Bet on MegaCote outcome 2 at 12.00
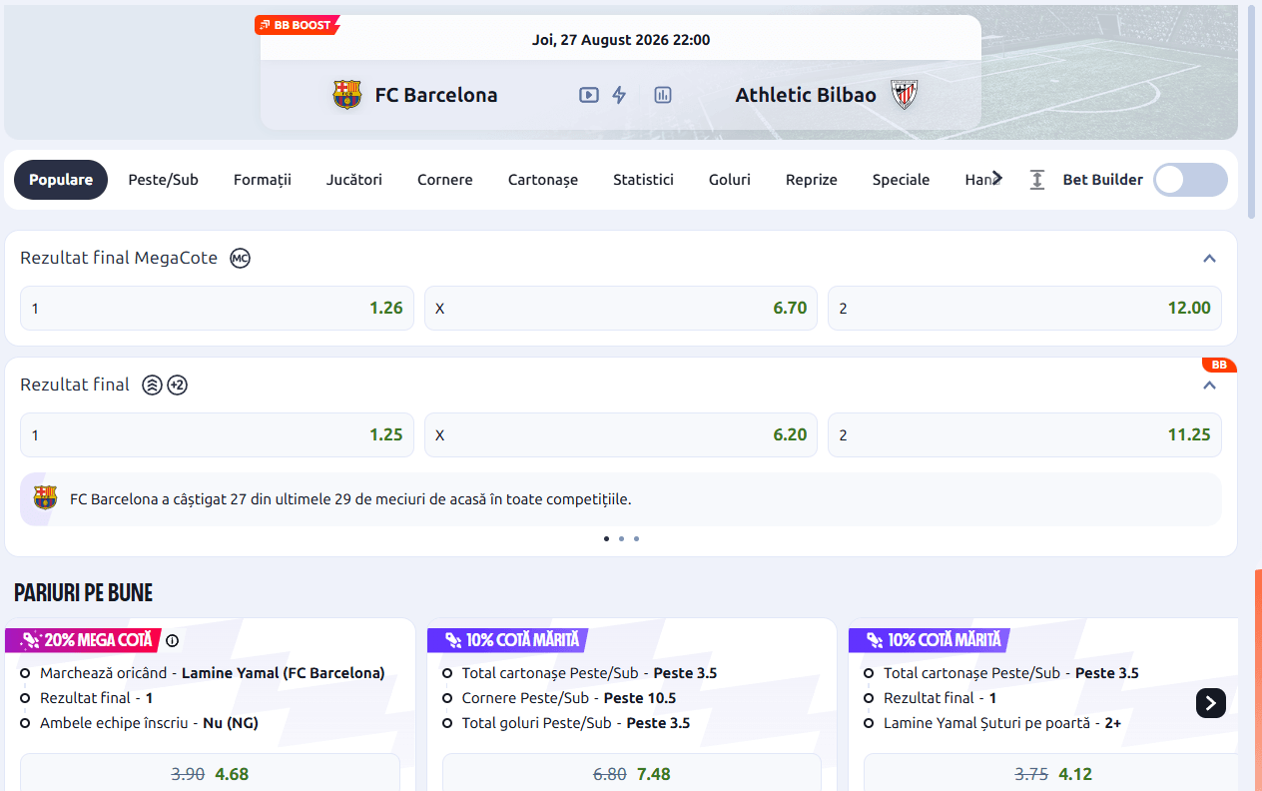 click(x=1024, y=308)
